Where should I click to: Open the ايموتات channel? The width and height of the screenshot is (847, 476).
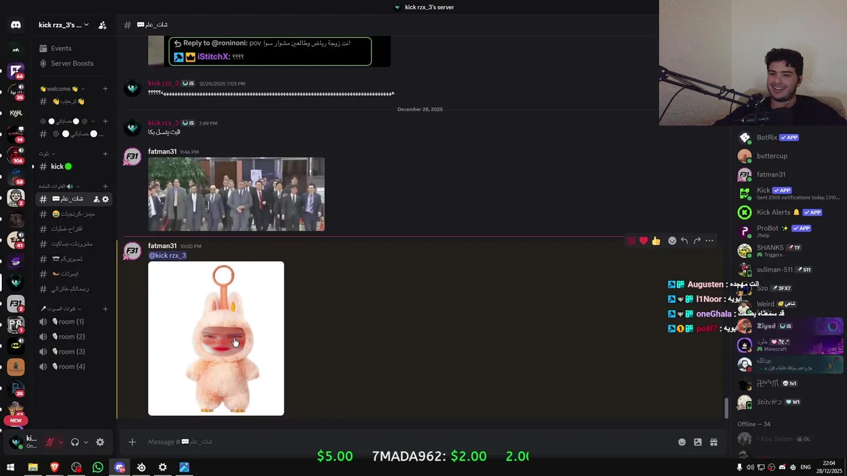(73, 274)
